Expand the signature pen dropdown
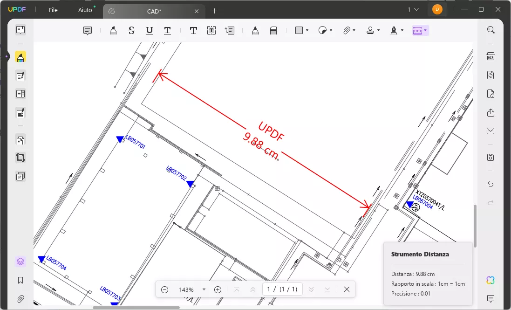511x310 pixels. point(402,30)
